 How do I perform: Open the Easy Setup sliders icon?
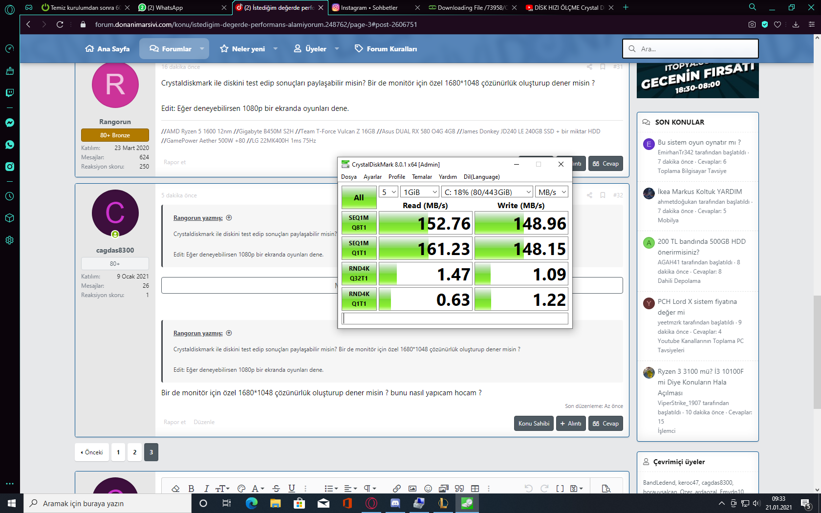[812, 24]
